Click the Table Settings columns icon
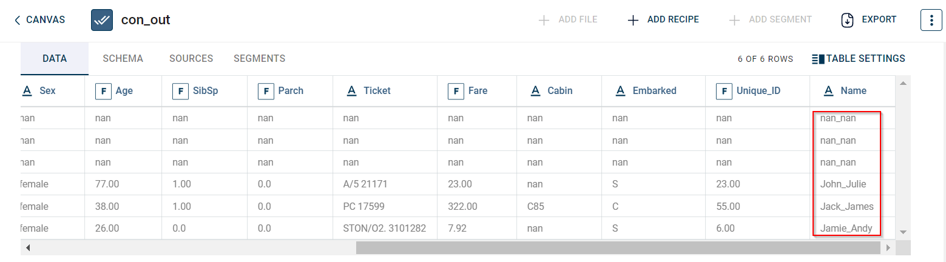946x262 pixels. click(x=818, y=59)
